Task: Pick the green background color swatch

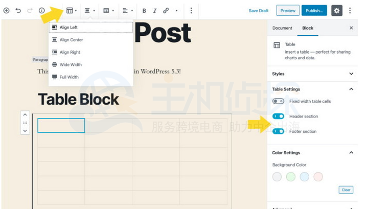Action: tap(291, 177)
